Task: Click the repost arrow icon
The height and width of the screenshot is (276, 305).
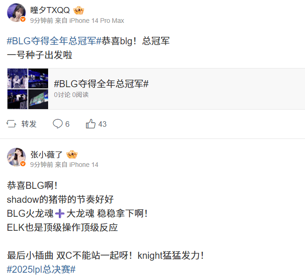Action: tap(11, 124)
